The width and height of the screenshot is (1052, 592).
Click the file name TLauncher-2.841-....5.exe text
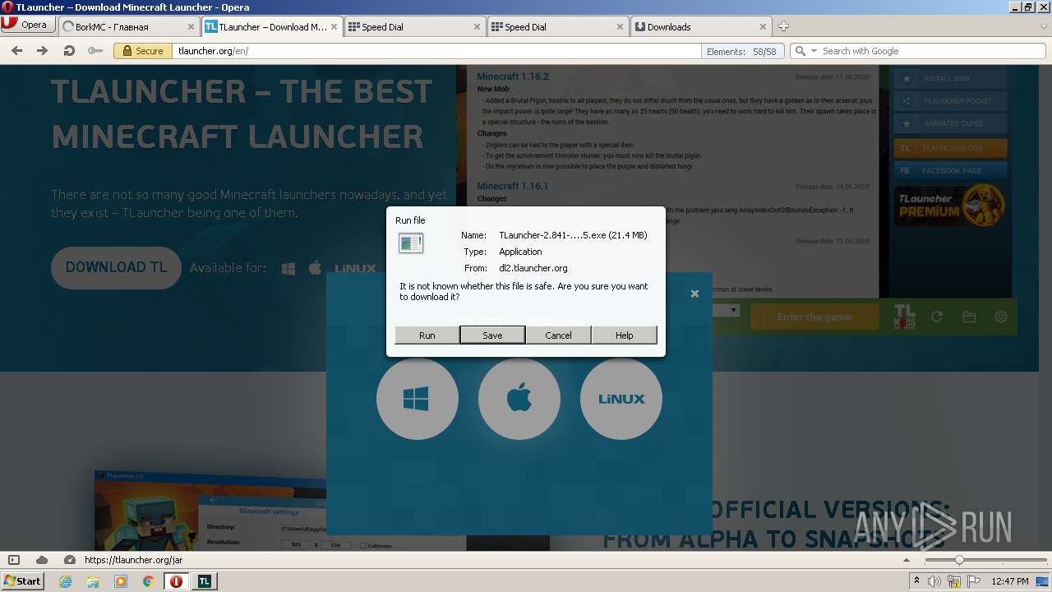[573, 235]
